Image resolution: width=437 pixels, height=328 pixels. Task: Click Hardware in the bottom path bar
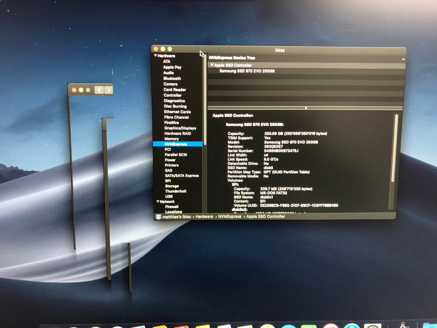pos(204,217)
